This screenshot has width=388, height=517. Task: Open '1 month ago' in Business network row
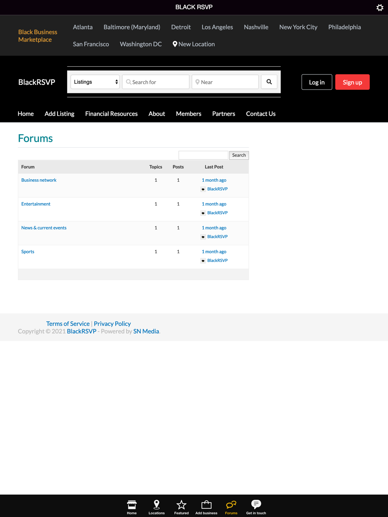(x=214, y=180)
